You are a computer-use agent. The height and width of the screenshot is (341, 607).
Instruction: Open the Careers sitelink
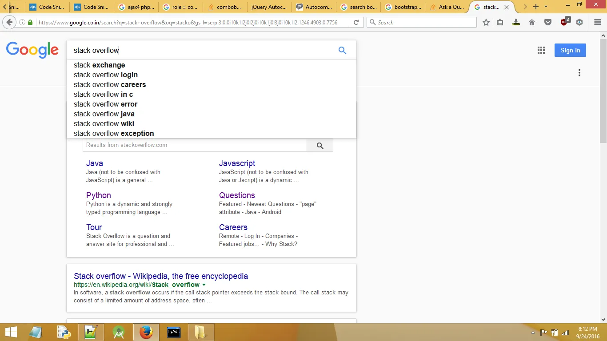pyautogui.click(x=233, y=227)
